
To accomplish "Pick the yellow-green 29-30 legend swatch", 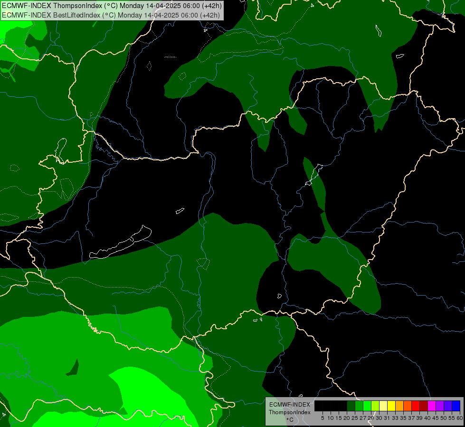I will [x=375, y=406].
